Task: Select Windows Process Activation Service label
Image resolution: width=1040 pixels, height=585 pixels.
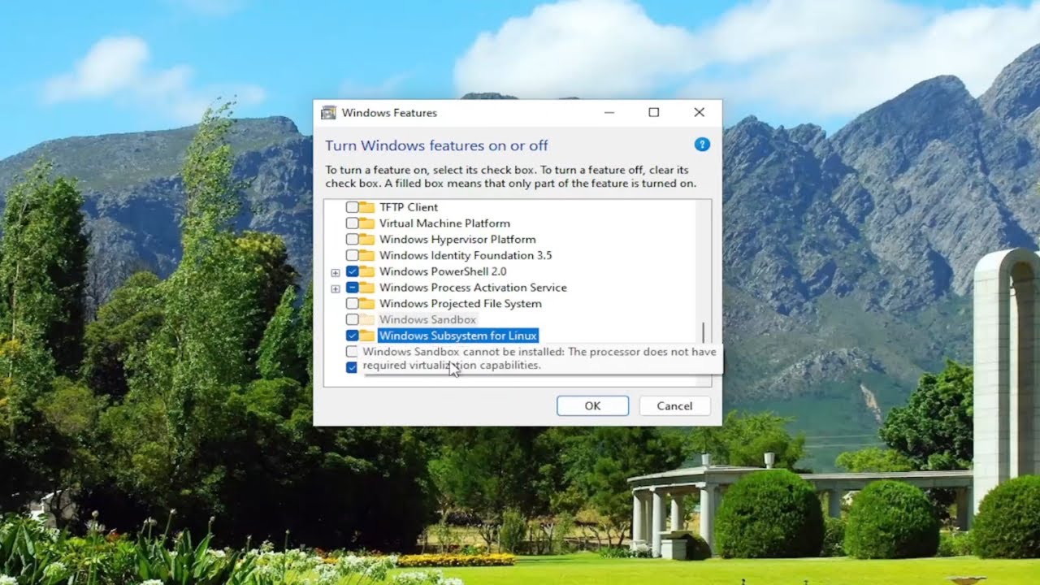Action: [473, 288]
